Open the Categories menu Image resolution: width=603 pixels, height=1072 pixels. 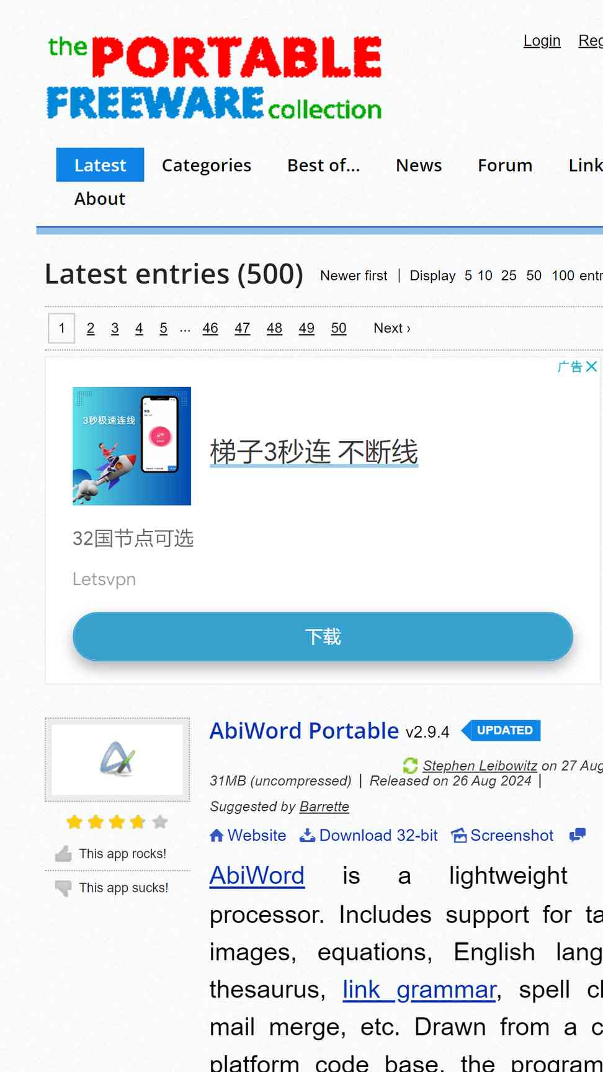click(x=207, y=165)
